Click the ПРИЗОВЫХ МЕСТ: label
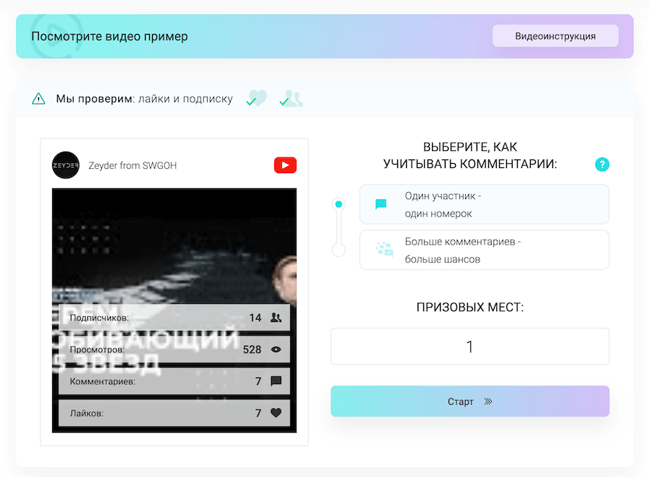 pos(469,307)
